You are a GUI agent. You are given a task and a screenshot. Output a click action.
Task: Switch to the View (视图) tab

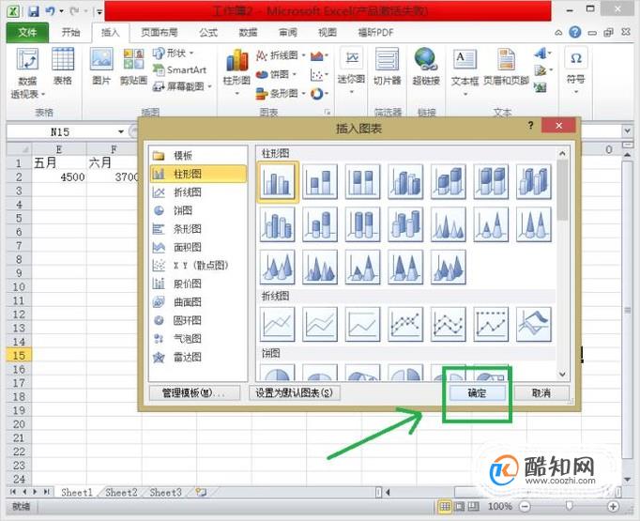click(x=328, y=32)
